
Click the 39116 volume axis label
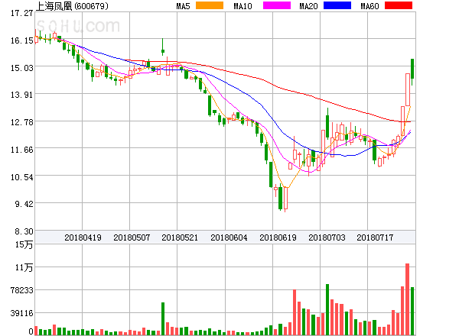pos(22,313)
